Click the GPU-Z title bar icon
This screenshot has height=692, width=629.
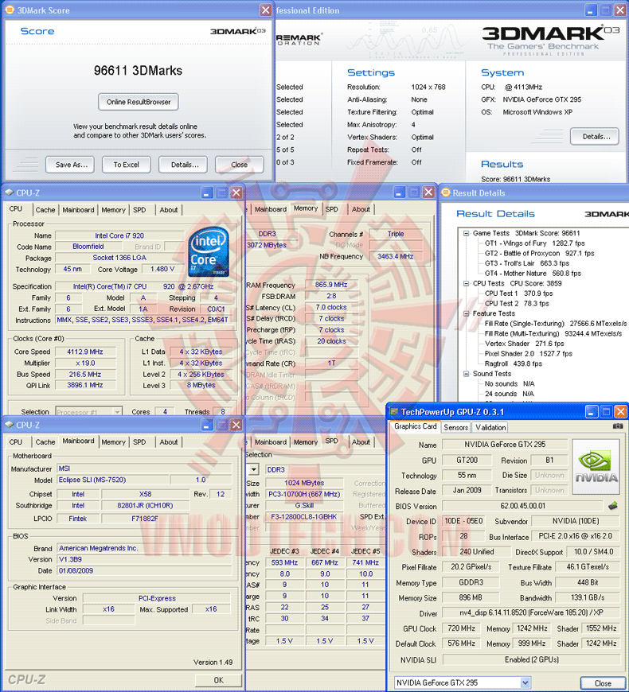393,412
